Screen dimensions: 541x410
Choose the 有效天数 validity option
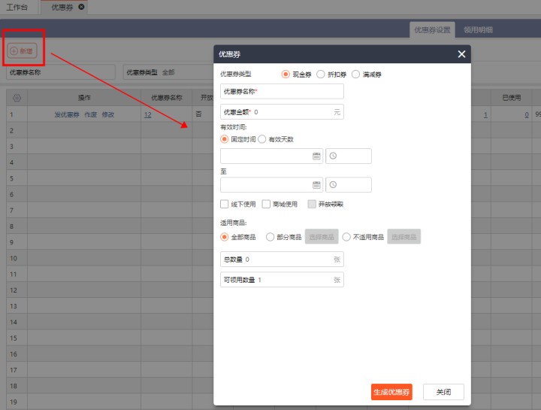(x=262, y=139)
